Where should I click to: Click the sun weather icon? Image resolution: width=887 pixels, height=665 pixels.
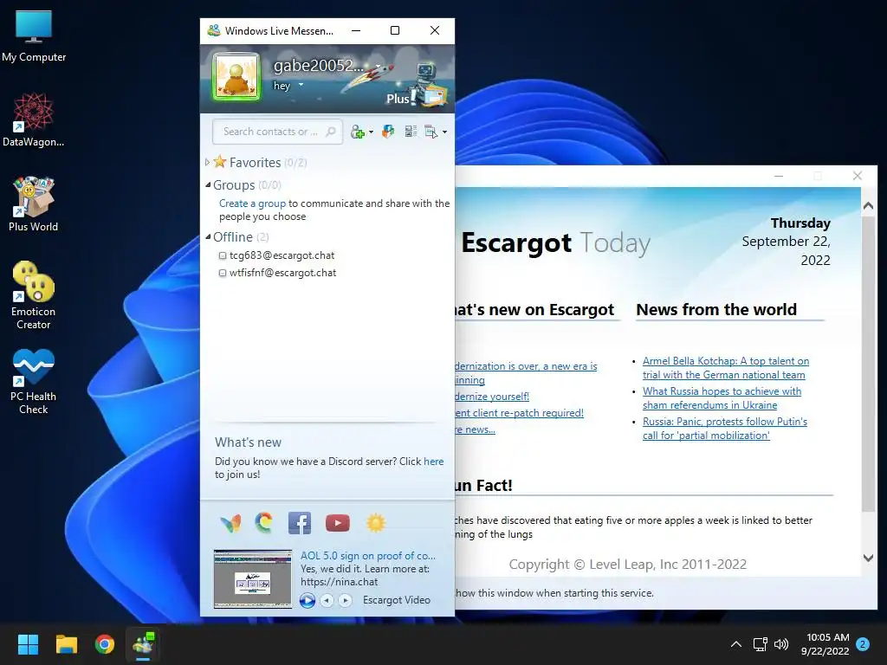[376, 523]
